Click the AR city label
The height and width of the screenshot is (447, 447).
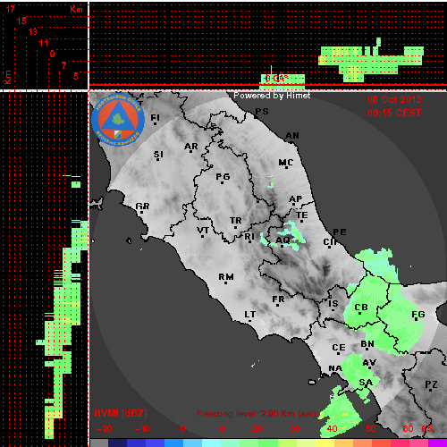point(191,147)
